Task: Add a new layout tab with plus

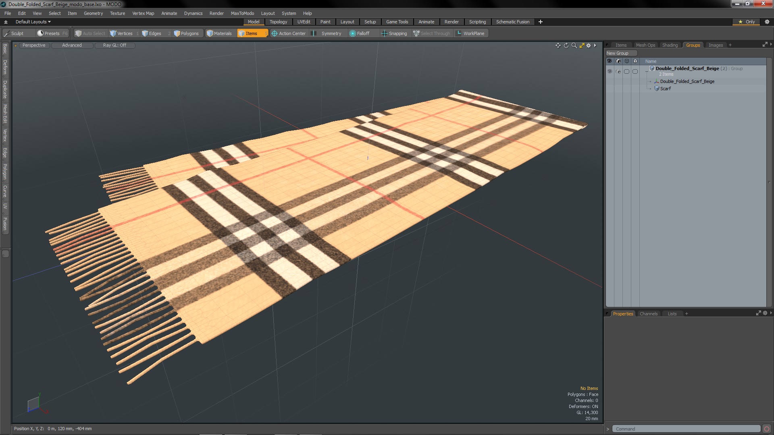Action: (540, 22)
